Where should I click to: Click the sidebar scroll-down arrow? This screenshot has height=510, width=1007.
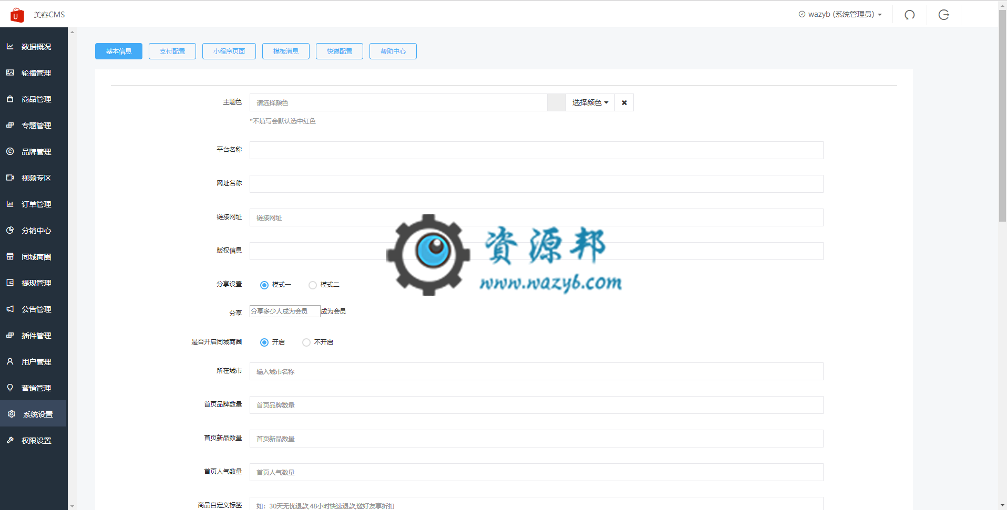point(72,506)
